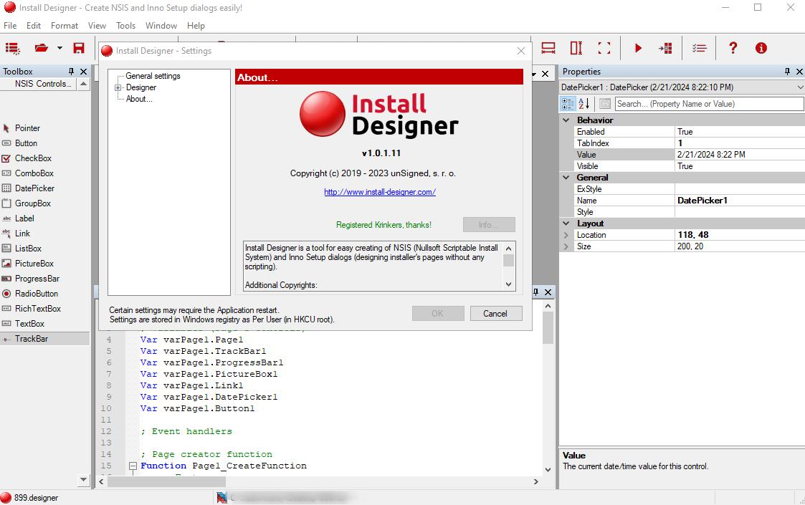Image resolution: width=805 pixels, height=505 pixels.
Task: Select About... in settings tree
Action: click(139, 99)
